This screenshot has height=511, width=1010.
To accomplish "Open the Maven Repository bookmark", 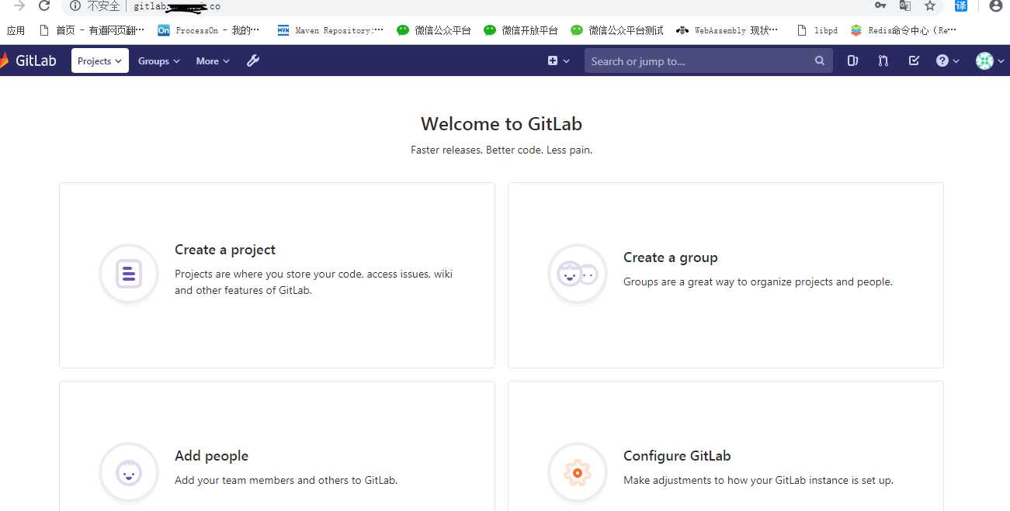I will [331, 30].
